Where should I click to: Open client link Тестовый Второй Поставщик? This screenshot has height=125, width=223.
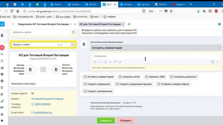coord(47,99)
